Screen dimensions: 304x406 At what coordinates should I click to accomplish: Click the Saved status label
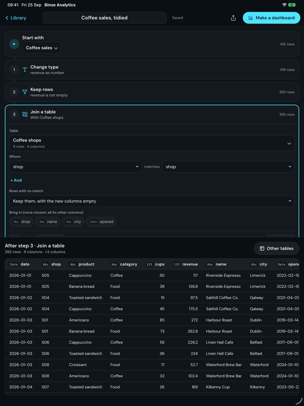pos(178,18)
